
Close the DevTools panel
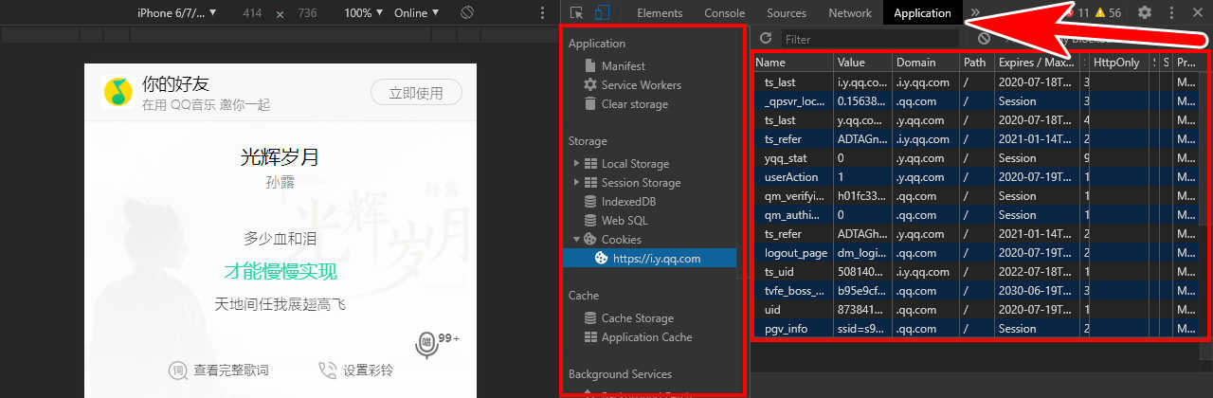(1197, 13)
